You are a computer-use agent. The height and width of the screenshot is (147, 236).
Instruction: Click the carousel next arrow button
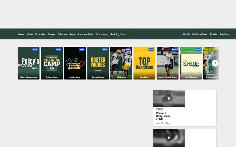click(215, 63)
